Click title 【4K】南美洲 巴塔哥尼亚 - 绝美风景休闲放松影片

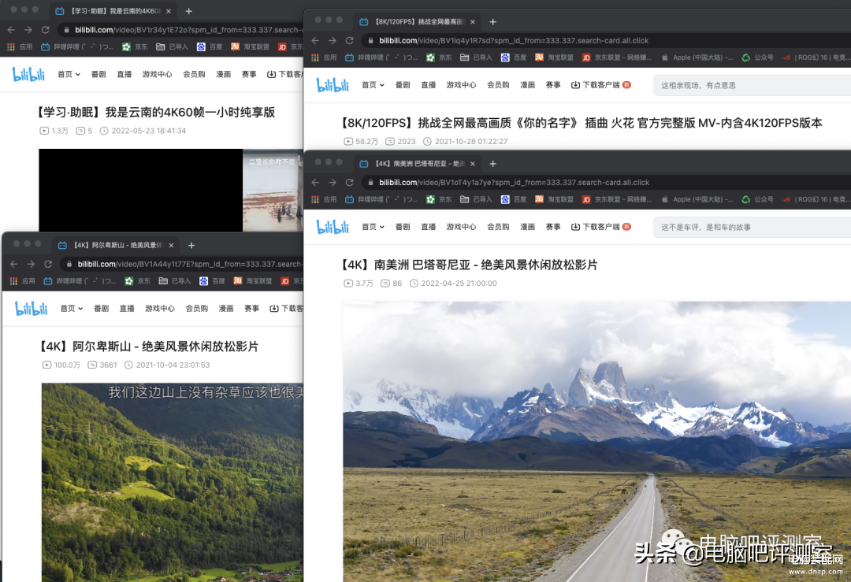point(470,265)
